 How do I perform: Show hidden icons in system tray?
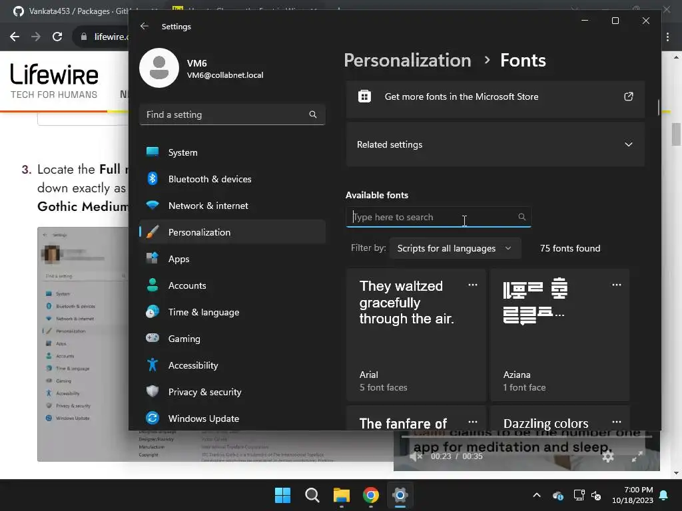537,495
